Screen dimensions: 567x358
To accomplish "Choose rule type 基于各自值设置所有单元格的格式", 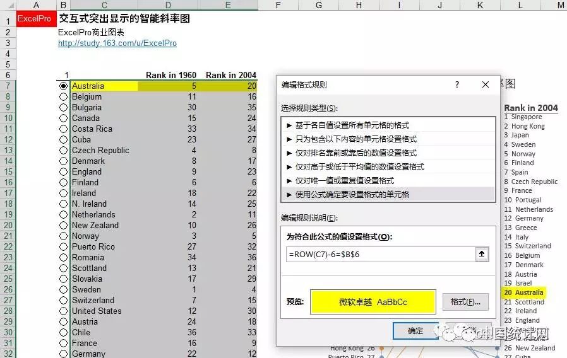I will (x=388, y=125).
